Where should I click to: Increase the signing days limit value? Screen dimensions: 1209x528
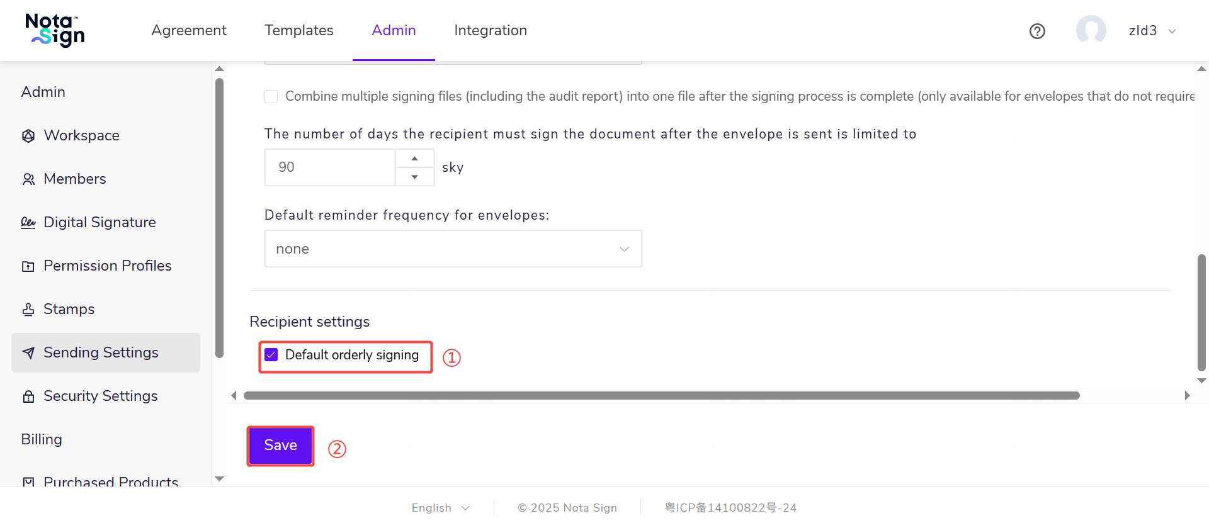(x=414, y=159)
